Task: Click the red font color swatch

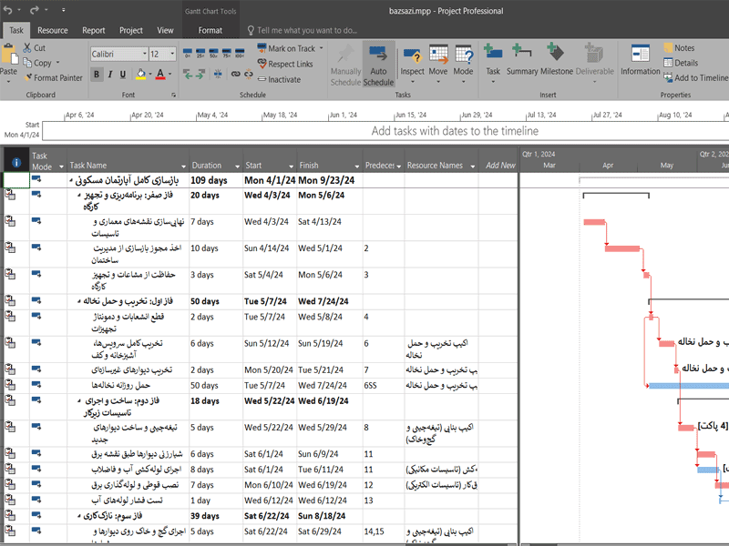Action: 159,75
